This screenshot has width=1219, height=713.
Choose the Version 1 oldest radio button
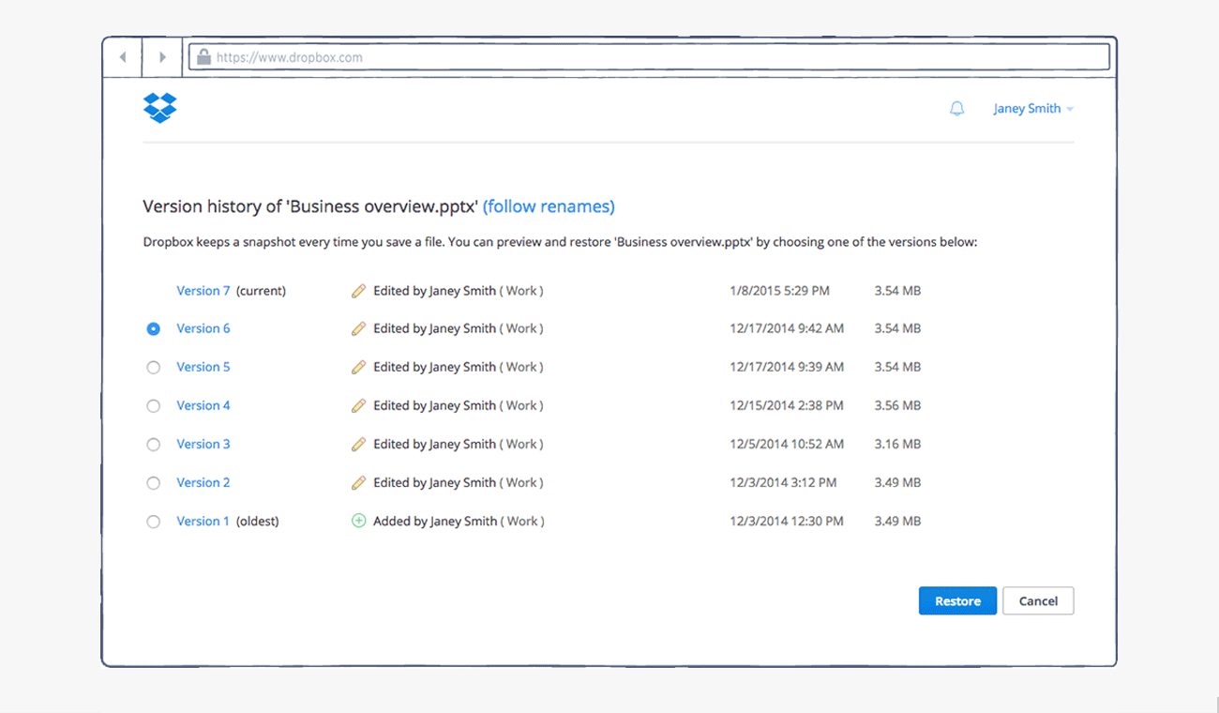coord(154,522)
